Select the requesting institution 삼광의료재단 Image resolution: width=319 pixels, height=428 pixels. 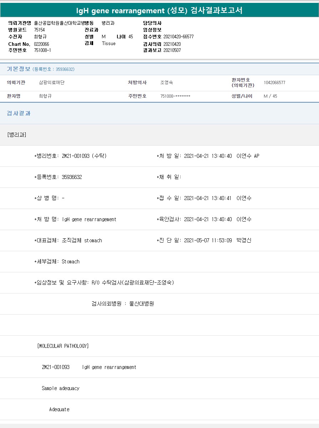[52, 83]
